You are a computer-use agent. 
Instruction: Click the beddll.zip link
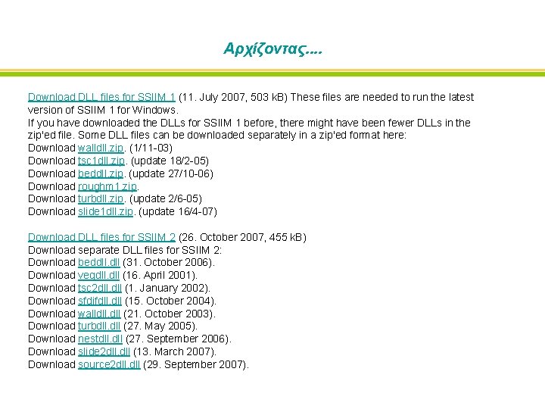tap(101, 173)
